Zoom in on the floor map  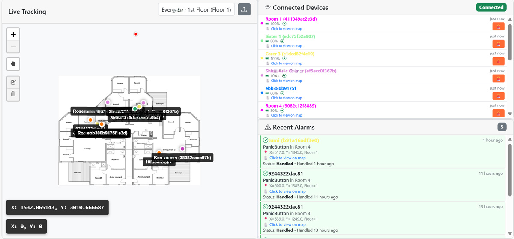tap(13, 34)
